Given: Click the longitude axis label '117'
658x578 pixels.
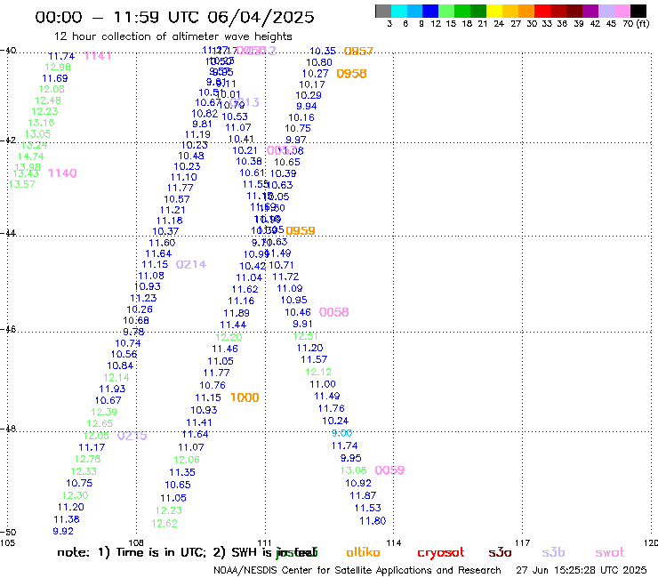Looking at the screenshot, I should 522,543.
